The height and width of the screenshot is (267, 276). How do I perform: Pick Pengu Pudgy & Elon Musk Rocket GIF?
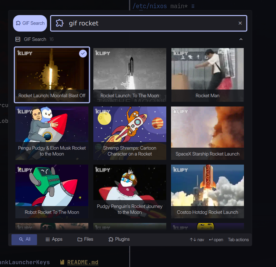52,133
